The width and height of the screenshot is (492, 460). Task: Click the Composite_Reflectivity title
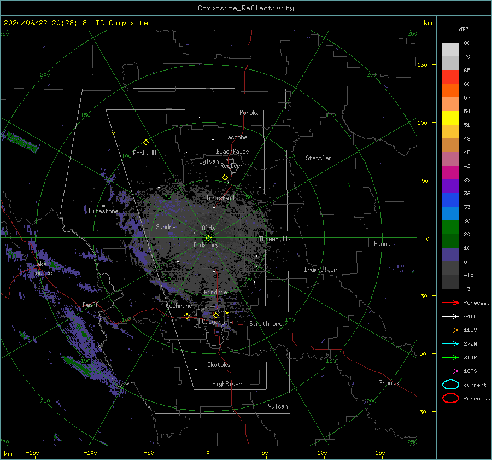(x=245, y=8)
